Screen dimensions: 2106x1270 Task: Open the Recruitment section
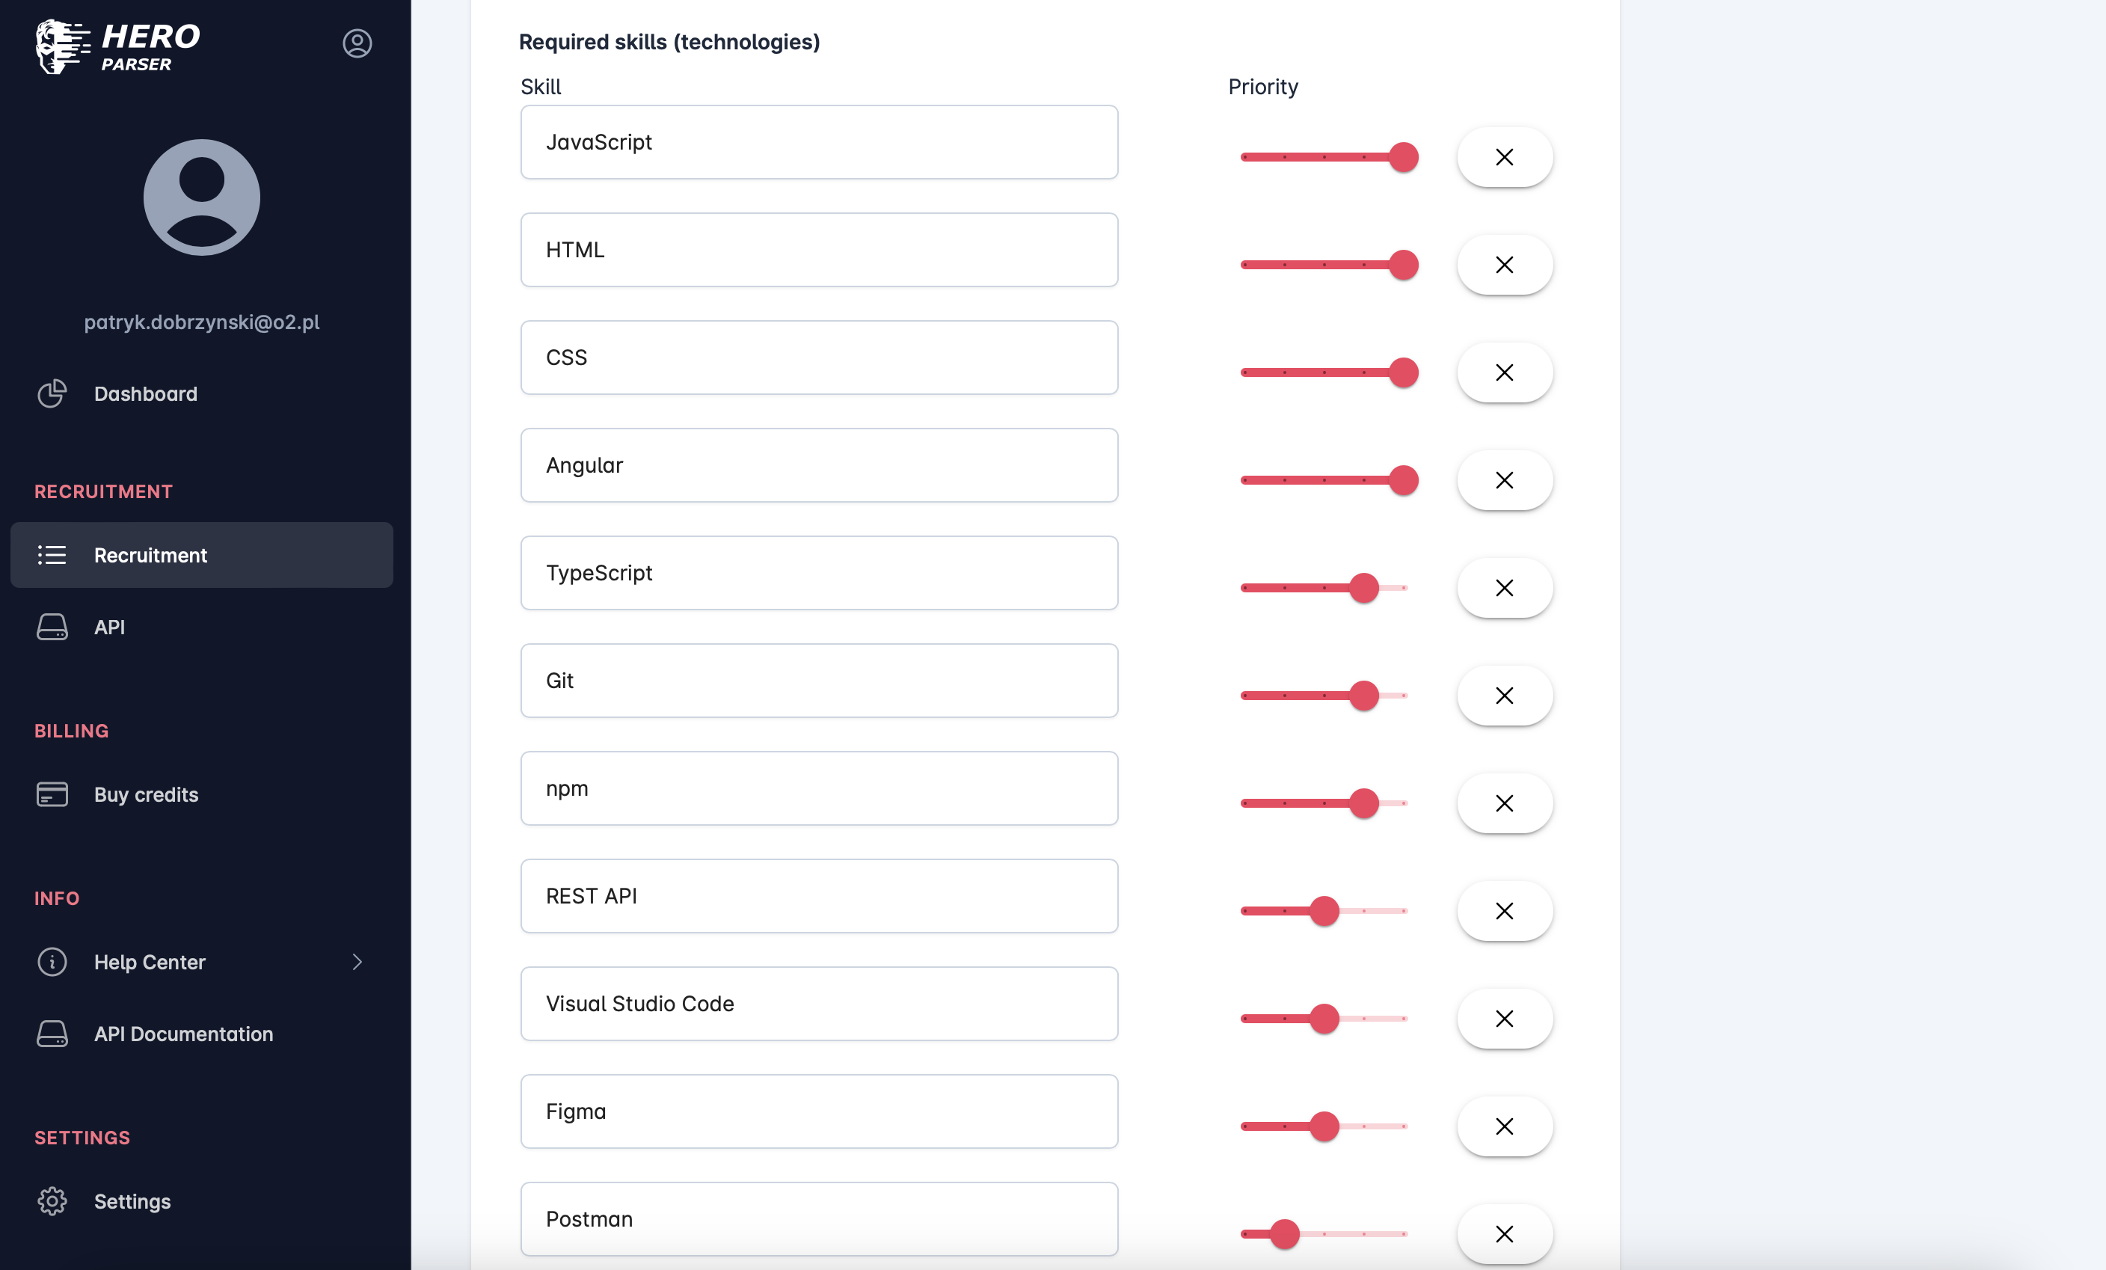150,555
